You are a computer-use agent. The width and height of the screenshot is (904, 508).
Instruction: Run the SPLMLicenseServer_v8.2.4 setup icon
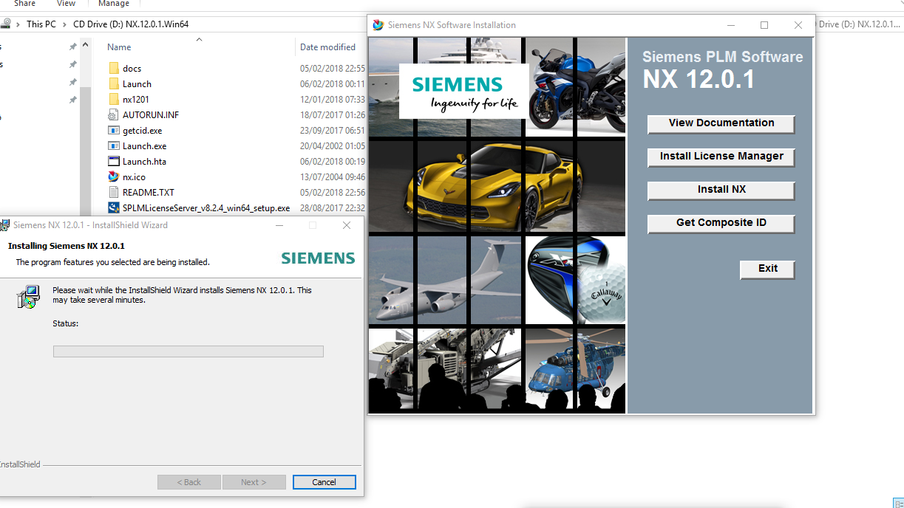[114, 207]
